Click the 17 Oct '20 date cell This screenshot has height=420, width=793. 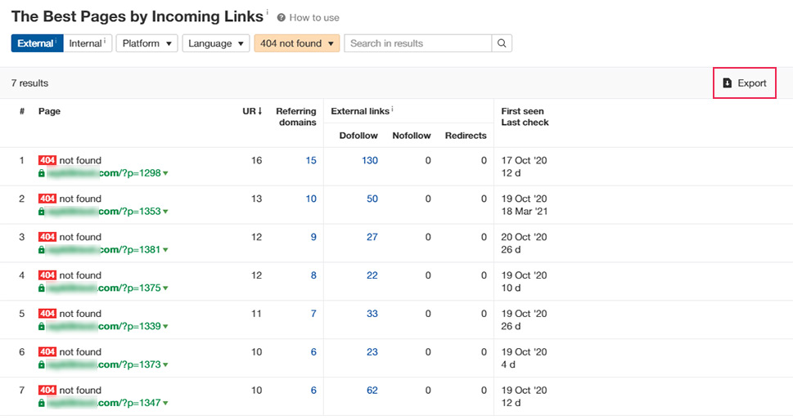524,160
